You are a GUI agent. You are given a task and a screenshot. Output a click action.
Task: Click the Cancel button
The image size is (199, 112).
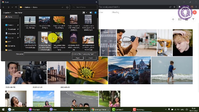tap(91, 58)
